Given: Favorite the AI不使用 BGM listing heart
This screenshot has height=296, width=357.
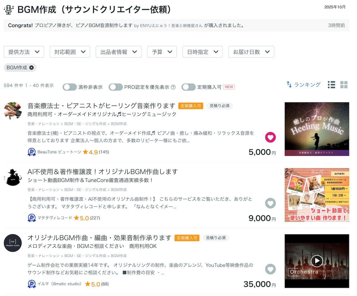Looking at the screenshot, I should pyautogui.click(x=270, y=203).
